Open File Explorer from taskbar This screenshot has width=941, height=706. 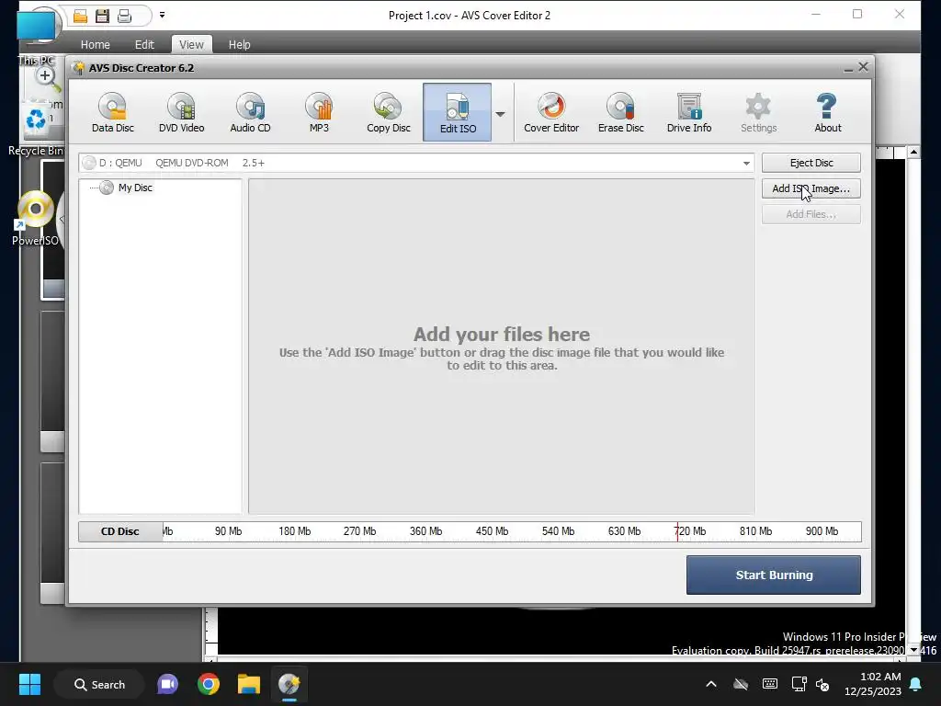pyautogui.click(x=248, y=684)
